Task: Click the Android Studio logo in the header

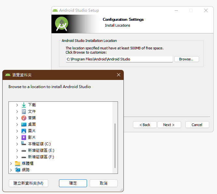Action: [x=62, y=24]
